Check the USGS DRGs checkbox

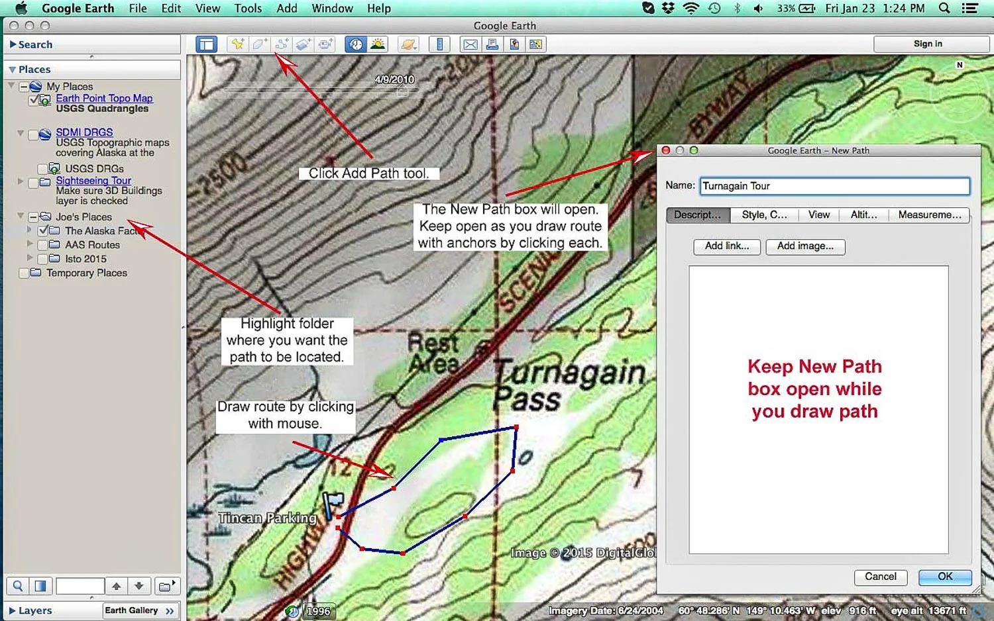click(42, 169)
